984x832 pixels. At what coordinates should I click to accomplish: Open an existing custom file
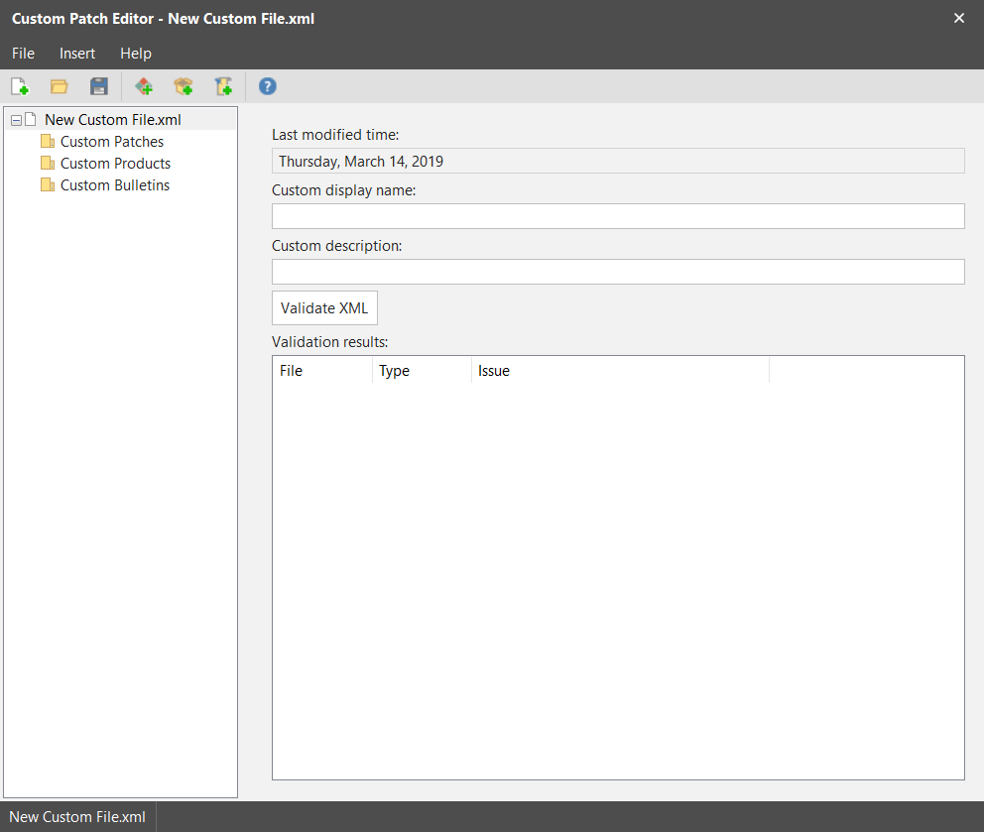[59, 86]
